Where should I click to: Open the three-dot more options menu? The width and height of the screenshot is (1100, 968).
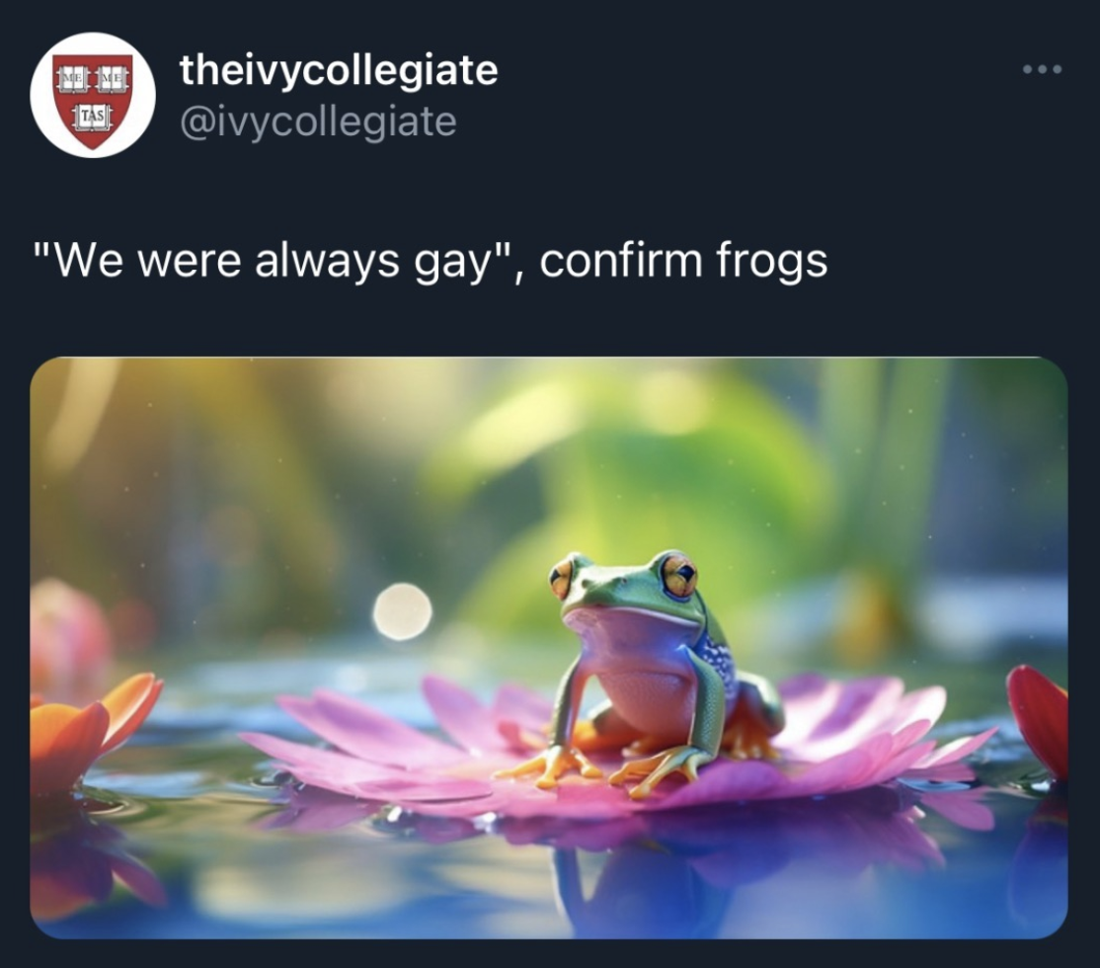click(1042, 69)
